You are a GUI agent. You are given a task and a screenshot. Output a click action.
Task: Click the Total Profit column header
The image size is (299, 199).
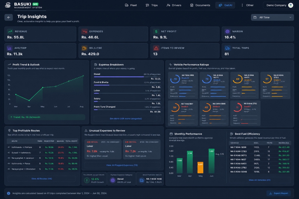pos(72,141)
